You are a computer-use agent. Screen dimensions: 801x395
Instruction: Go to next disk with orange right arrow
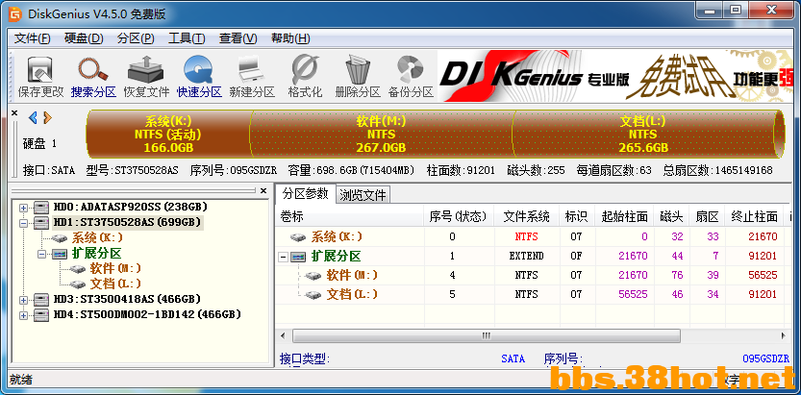[47, 118]
